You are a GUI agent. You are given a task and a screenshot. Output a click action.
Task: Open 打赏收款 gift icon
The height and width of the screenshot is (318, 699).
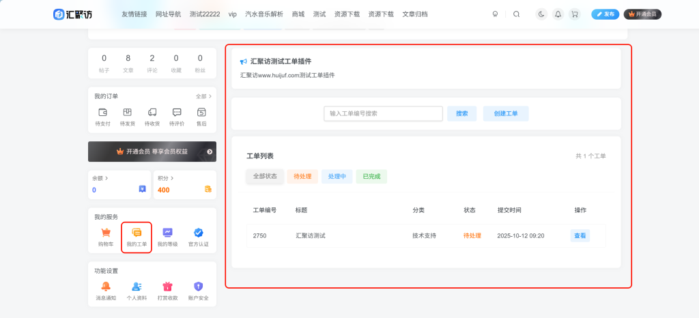167,290
